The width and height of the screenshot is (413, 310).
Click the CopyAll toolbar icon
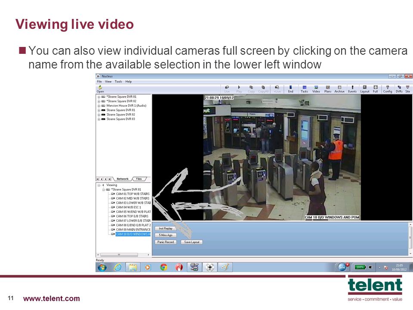pyautogui.click(x=263, y=89)
